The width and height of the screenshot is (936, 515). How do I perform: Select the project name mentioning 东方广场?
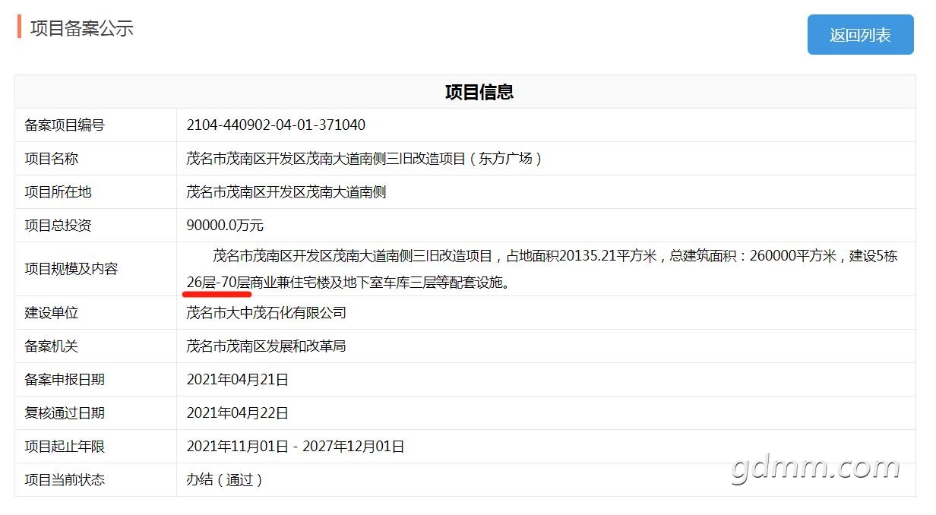(x=365, y=159)
